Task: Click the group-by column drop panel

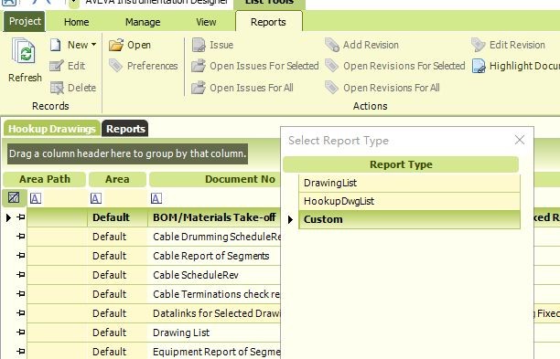Action: 127,153
